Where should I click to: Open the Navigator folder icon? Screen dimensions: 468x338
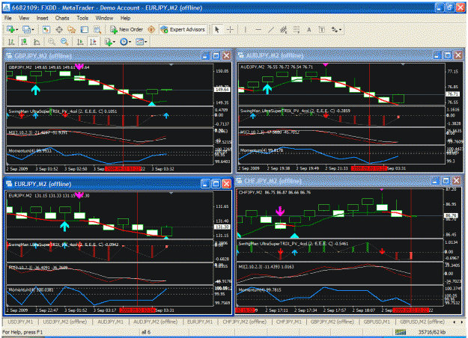click(72, 29)
